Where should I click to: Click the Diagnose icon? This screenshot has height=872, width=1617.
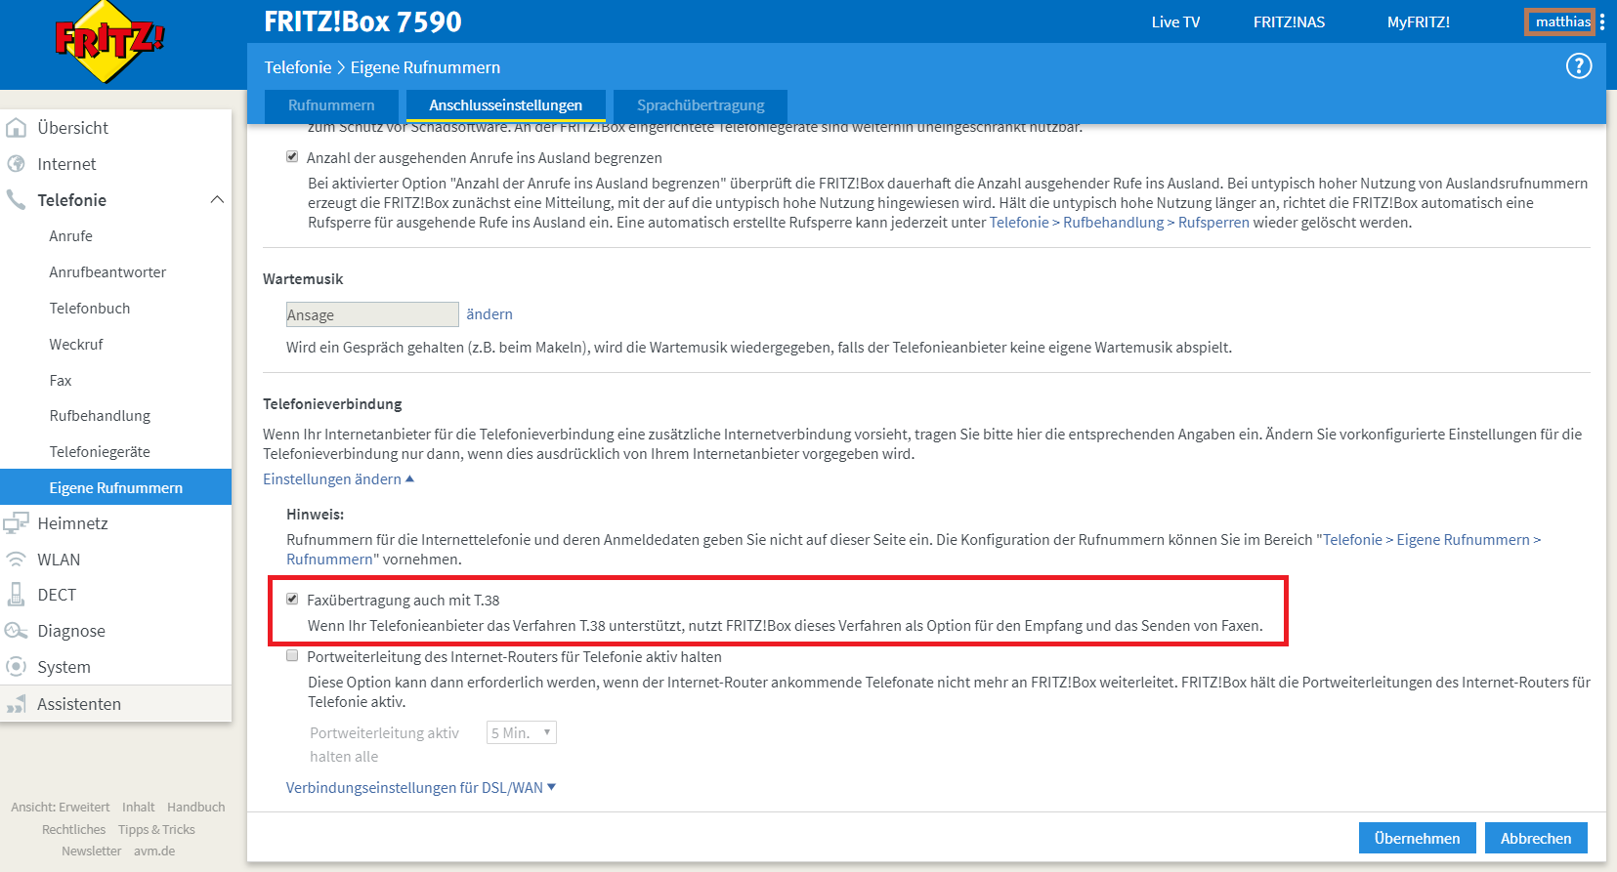click(x=16, y=631)
